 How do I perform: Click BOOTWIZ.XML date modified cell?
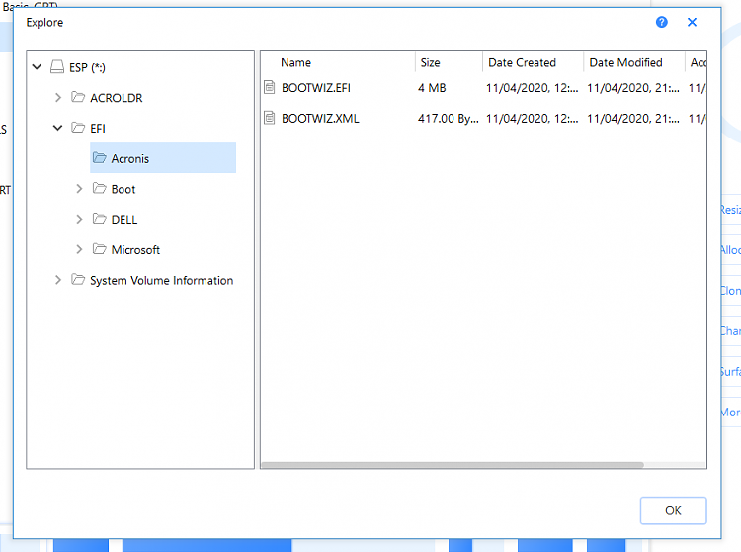(x=632, y=119)
